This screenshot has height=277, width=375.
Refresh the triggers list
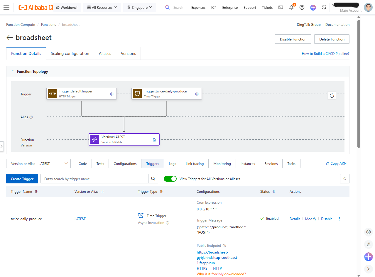pyautogui.click(x=345, y=179)
